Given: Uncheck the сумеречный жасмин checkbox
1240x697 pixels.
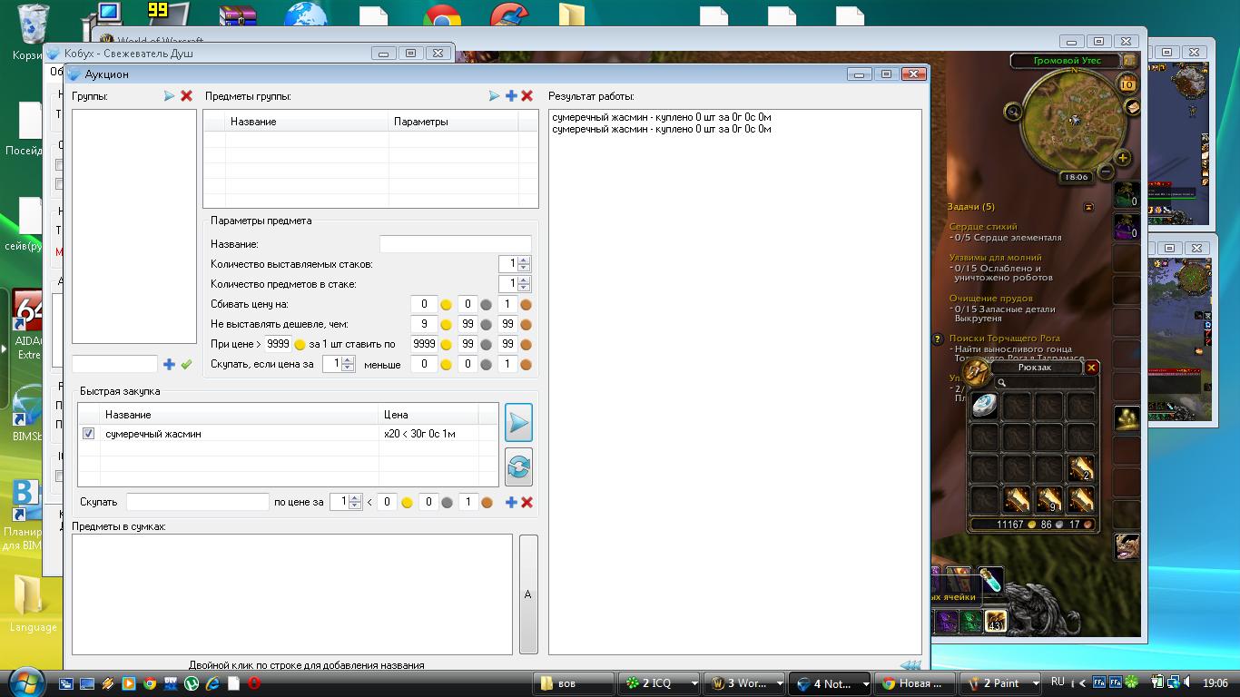Looking at the screenshot, I should point(88,434).
